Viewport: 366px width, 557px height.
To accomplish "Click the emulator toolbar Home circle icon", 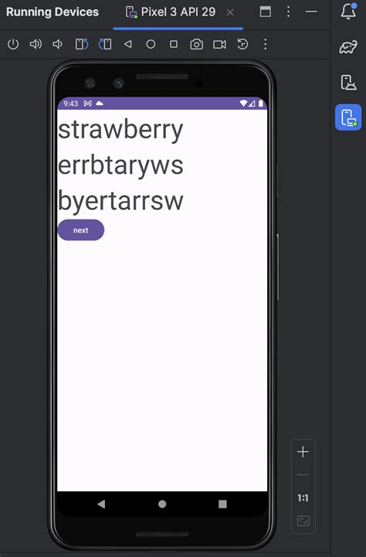I will (x=151, y=44).
